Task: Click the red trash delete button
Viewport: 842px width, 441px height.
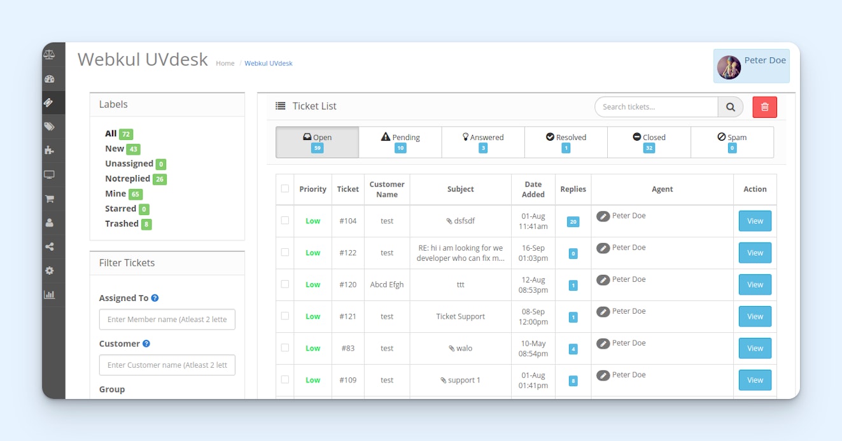Action: (x=764, y=107)
